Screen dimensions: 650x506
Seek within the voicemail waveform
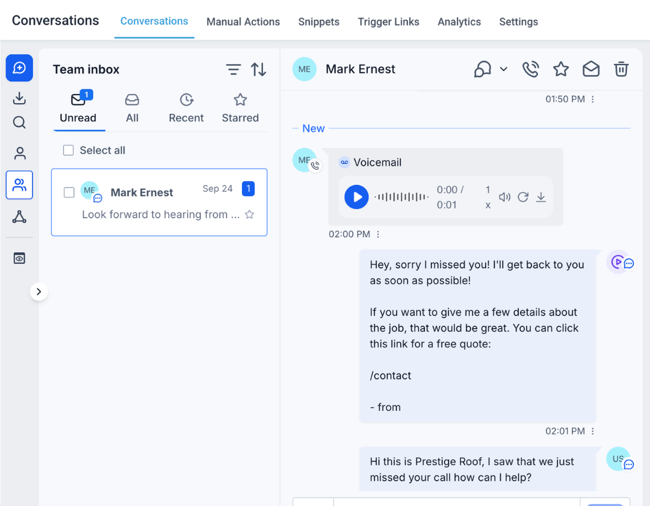click(401, 197)
